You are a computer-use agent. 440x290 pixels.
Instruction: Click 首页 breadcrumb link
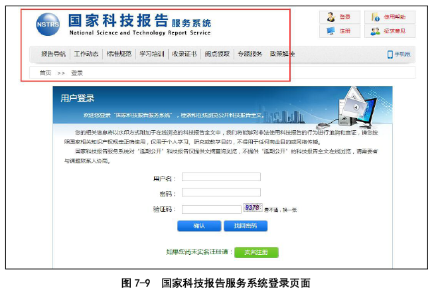pyautogui.click(x=45, y=72)
